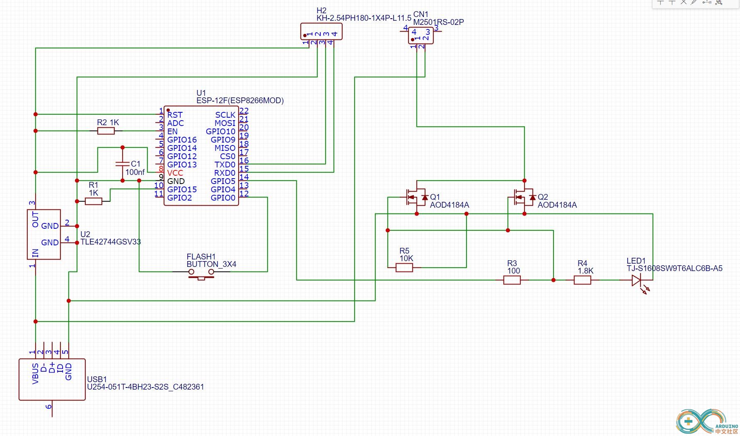This screenshot has width=740, height=436.
Task: Click the BUTTON_3X4 part name
Action: 211,264
